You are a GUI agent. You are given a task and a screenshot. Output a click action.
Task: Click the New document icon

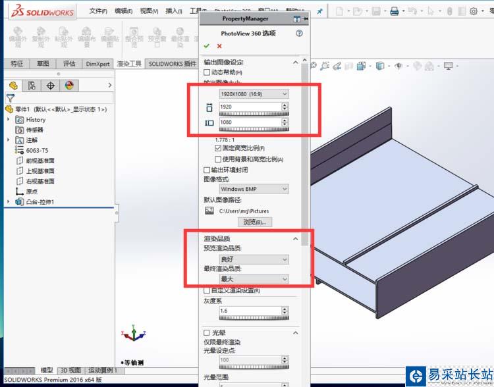tap(340, 12)
